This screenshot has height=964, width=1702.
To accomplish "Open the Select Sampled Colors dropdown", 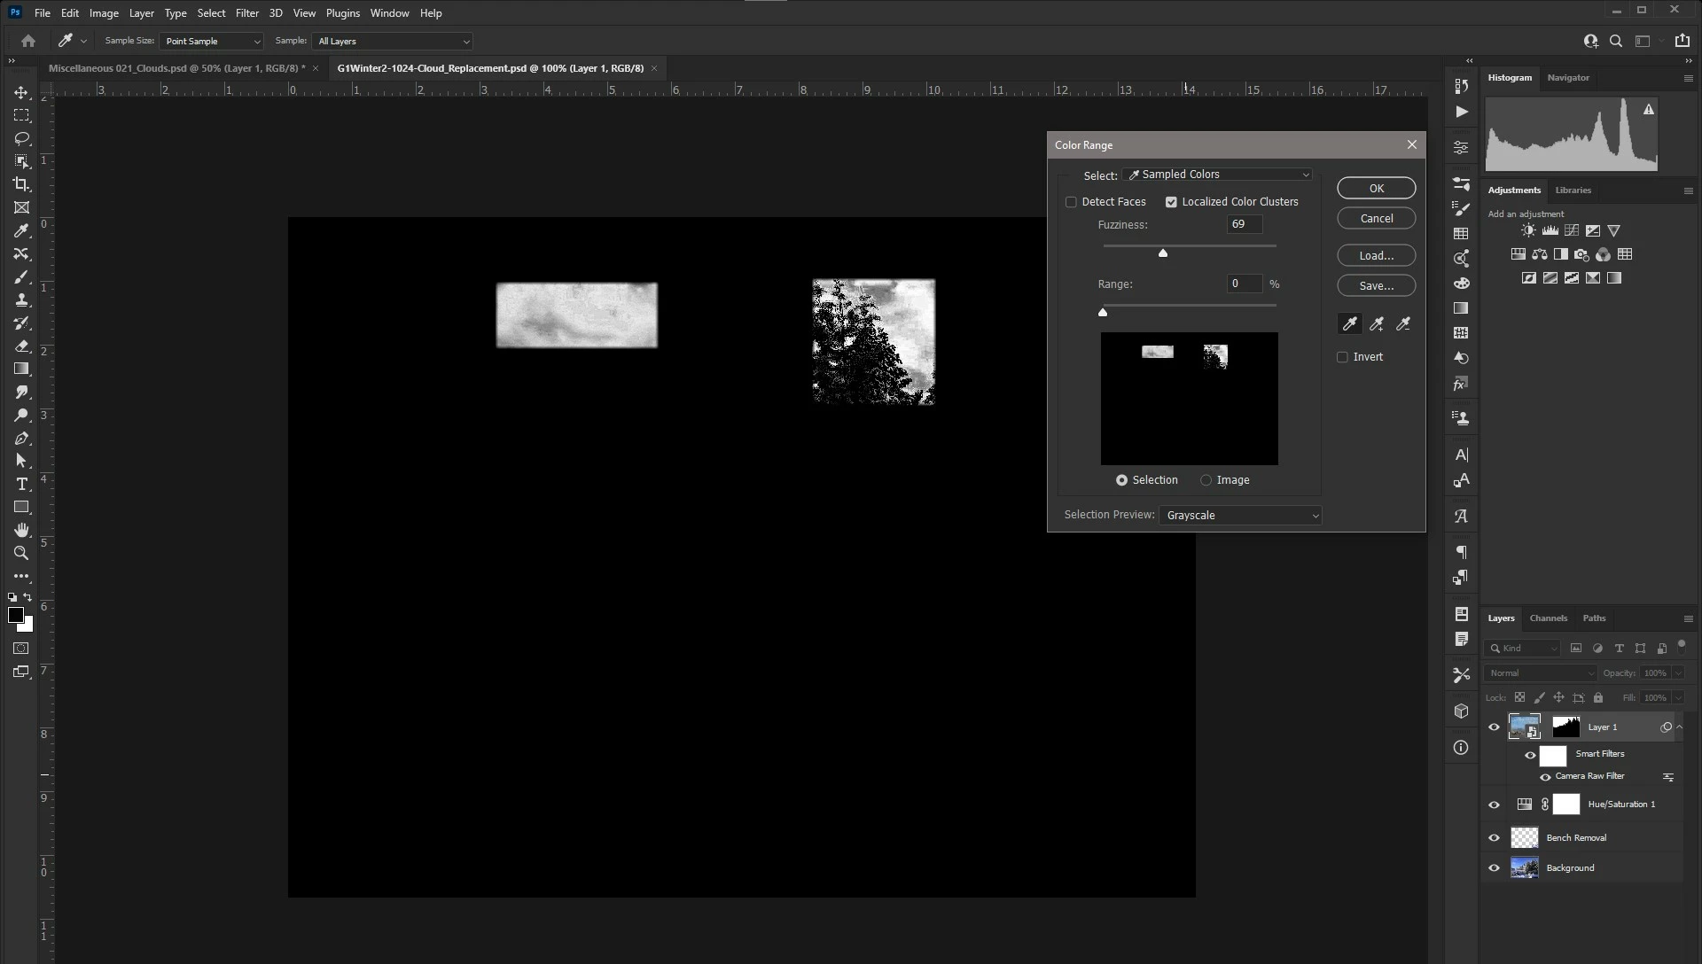I will pos(1218,175).
